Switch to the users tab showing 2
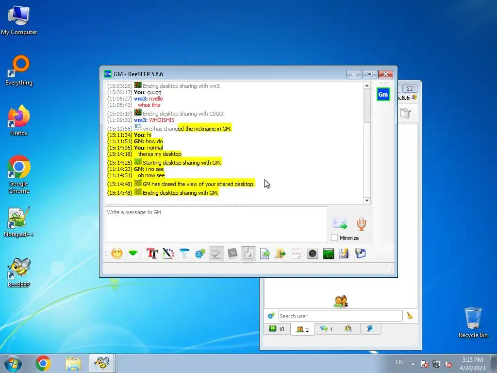The width and height of the screenshot is (497, 373). [x=302, y=329]
